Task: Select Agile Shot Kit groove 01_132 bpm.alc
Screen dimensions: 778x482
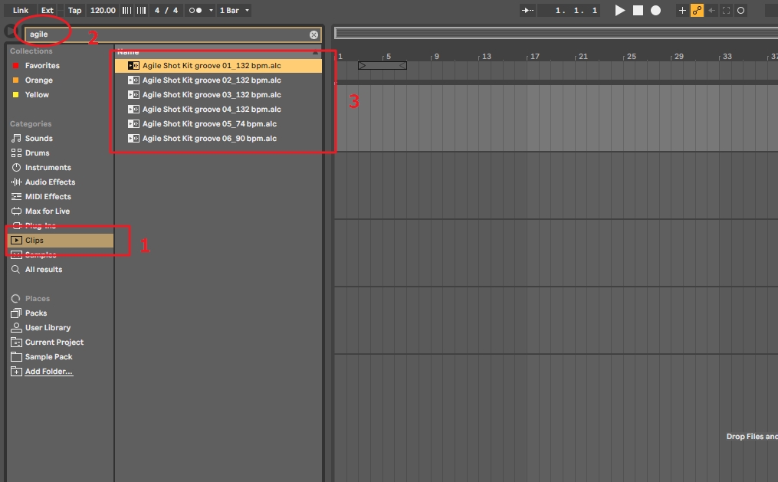Action: pos(218,65)
